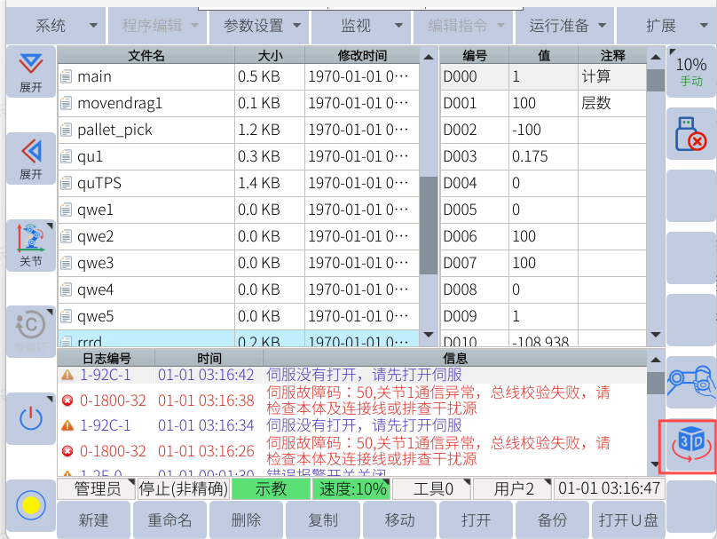This screenshot has height=539, width=717.
Task: Click the 新建 button
Action: pos(93,520)
